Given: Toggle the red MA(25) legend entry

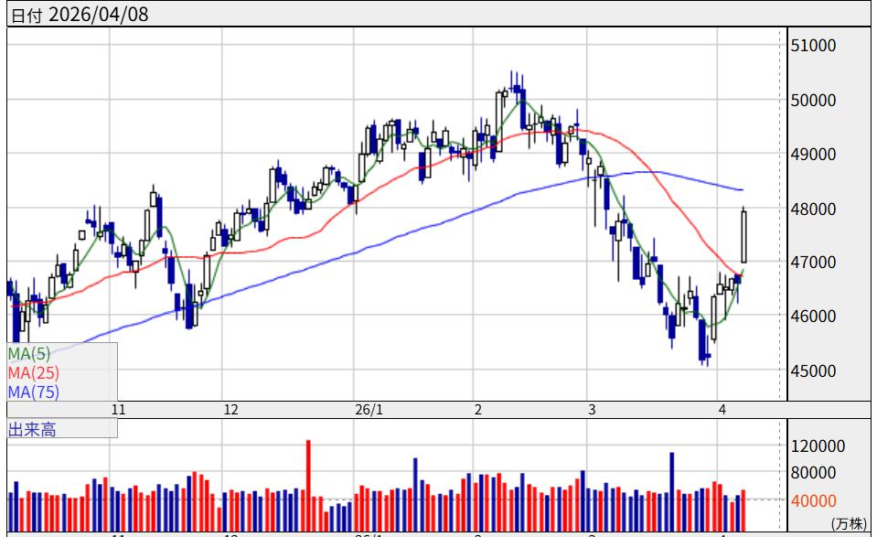Looking at the screenshot, I should 34,372.
